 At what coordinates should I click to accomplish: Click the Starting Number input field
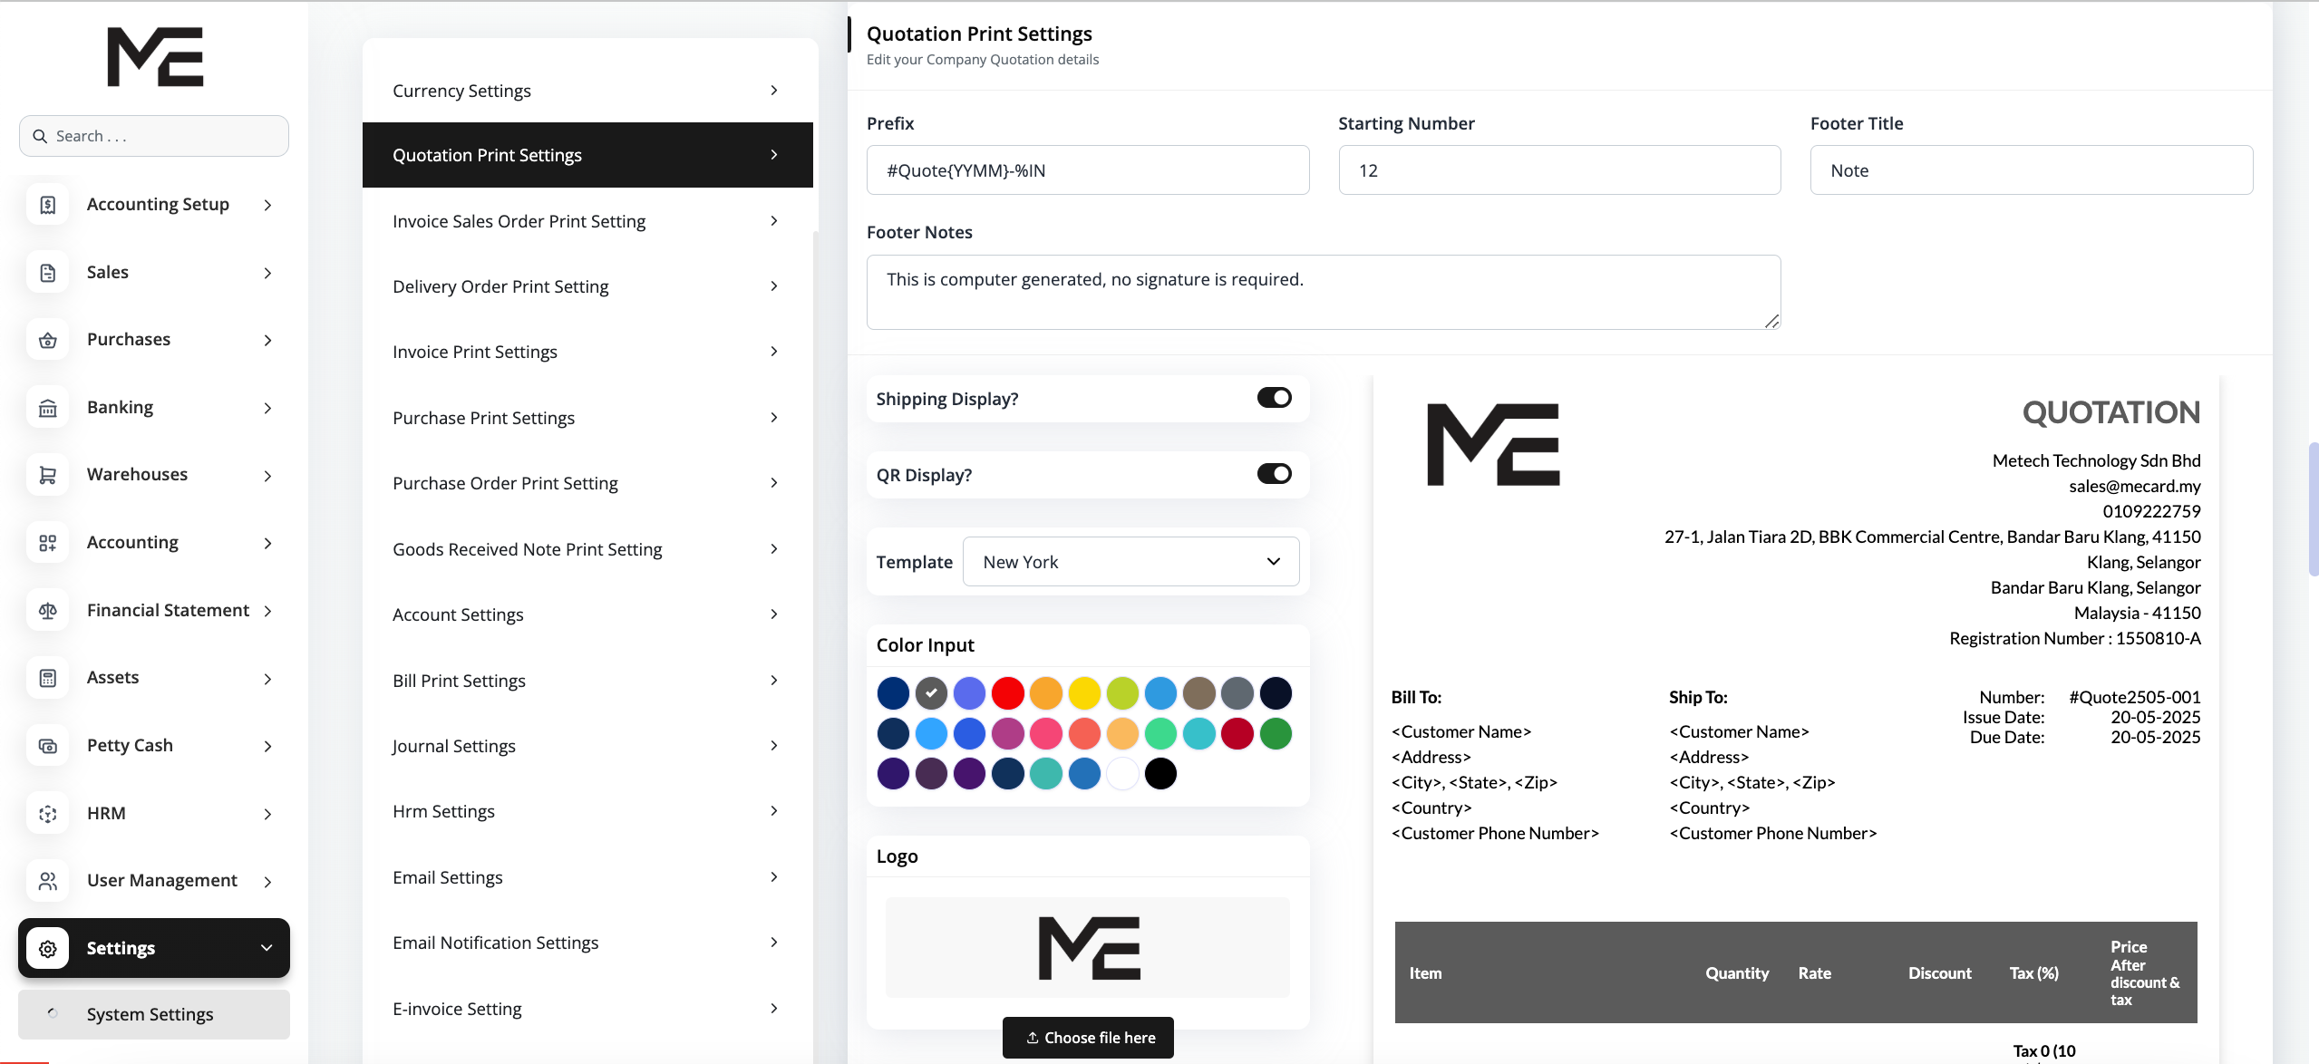[x=1559, y=170]
